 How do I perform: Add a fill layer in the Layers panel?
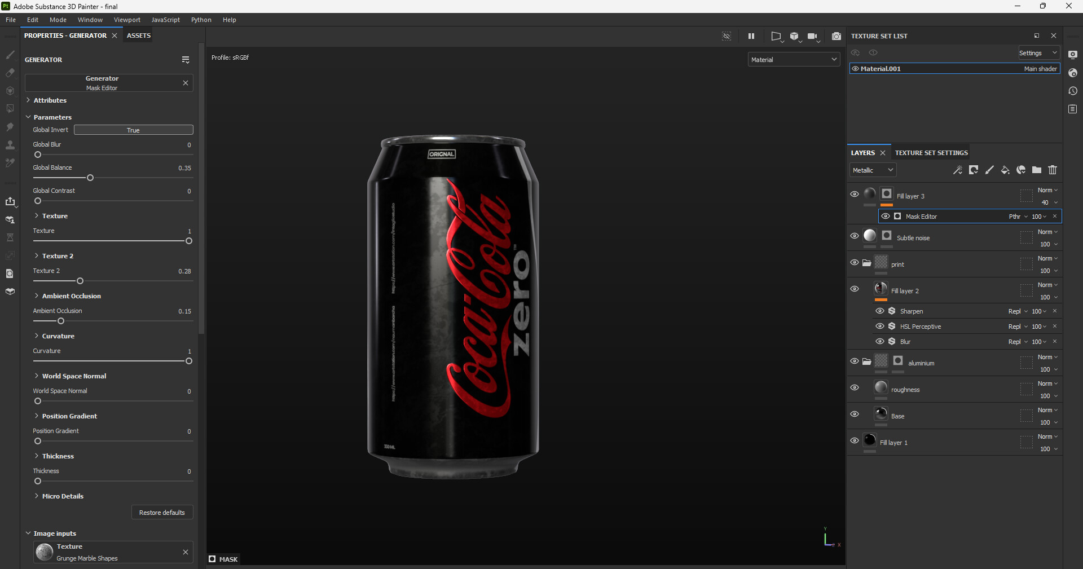click(x=1006, y=170)
